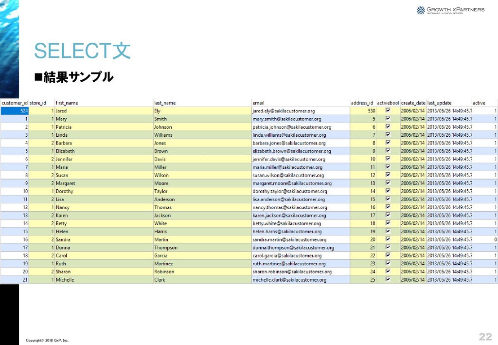
Task: Click customer_id cell 21
Action: point(15,280)
